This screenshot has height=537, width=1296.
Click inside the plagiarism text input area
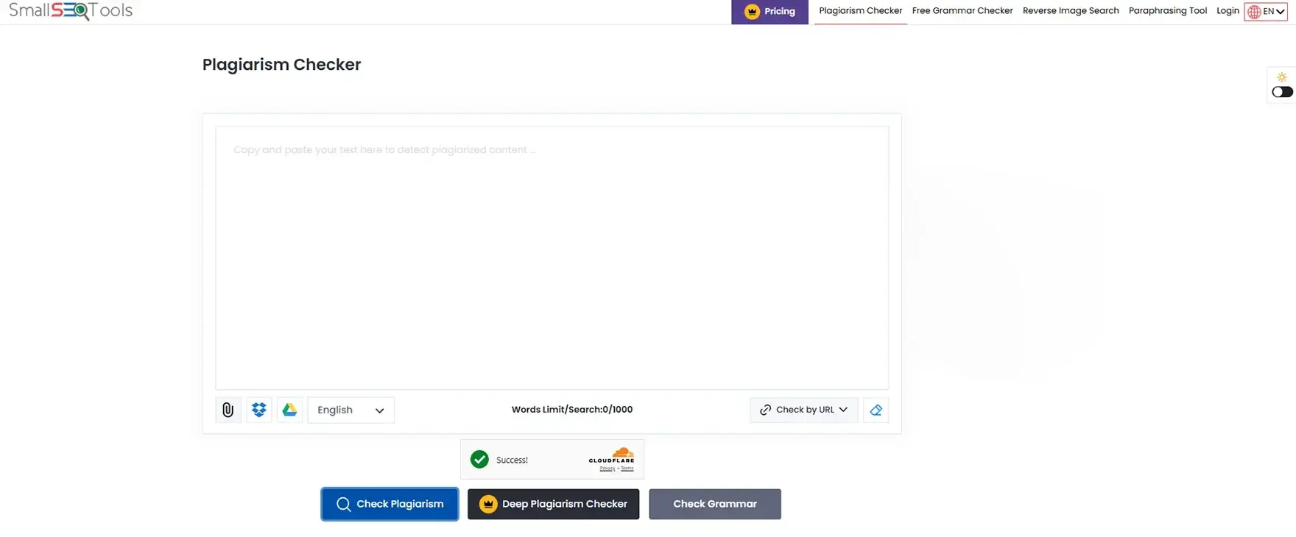(552, 257)
